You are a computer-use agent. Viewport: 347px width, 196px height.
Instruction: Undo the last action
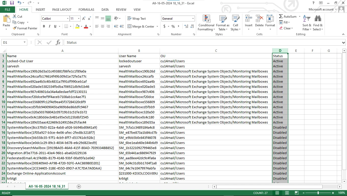[x=19, y=3]
